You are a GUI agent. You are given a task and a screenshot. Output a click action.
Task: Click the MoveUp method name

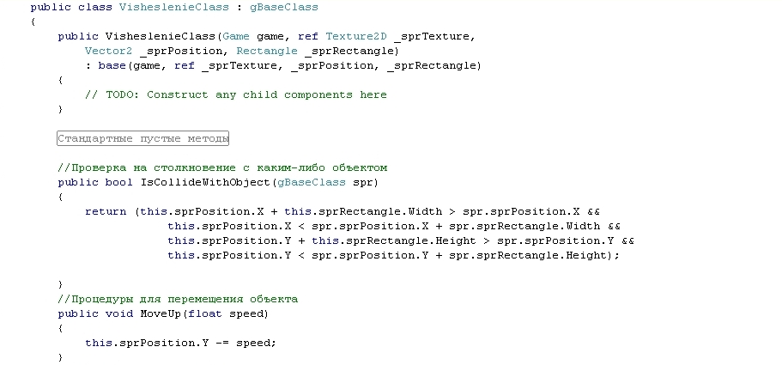[x=160, y=313]
